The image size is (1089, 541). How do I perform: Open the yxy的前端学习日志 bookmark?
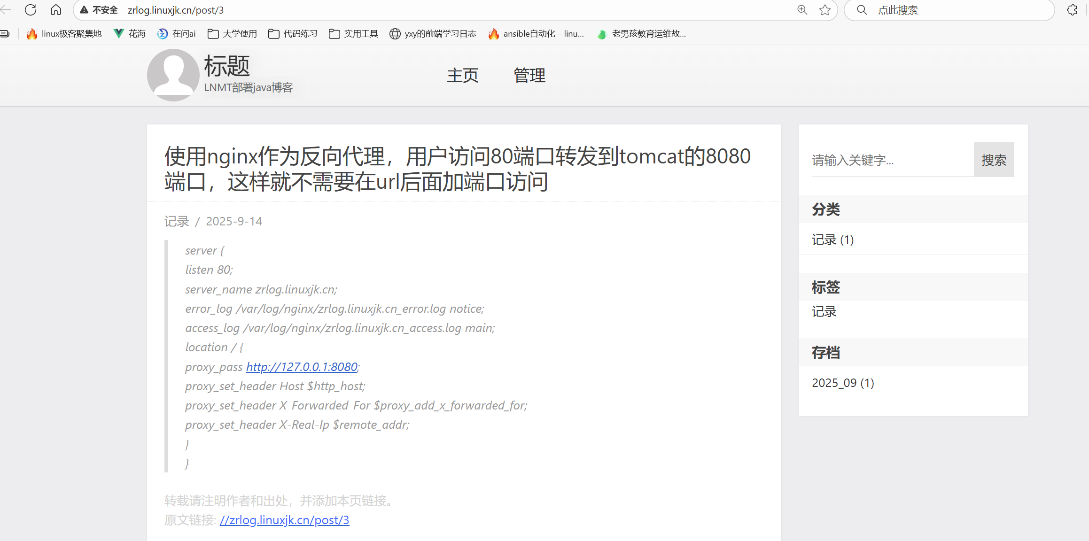(433, 34)
